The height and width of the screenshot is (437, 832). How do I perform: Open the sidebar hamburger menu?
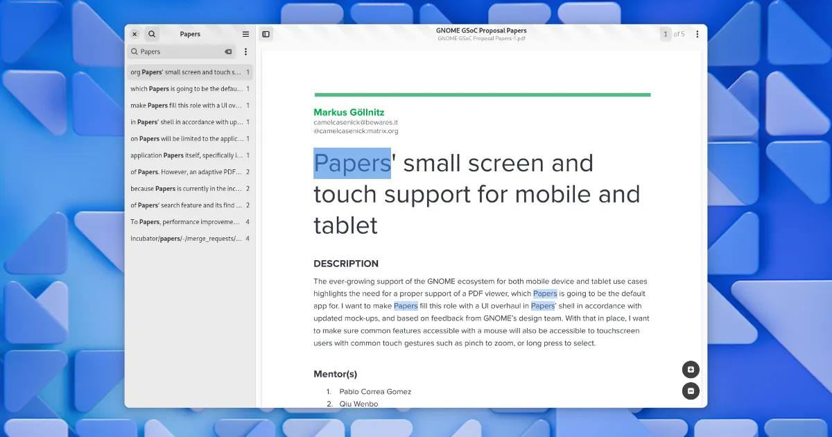click(245, 34)
